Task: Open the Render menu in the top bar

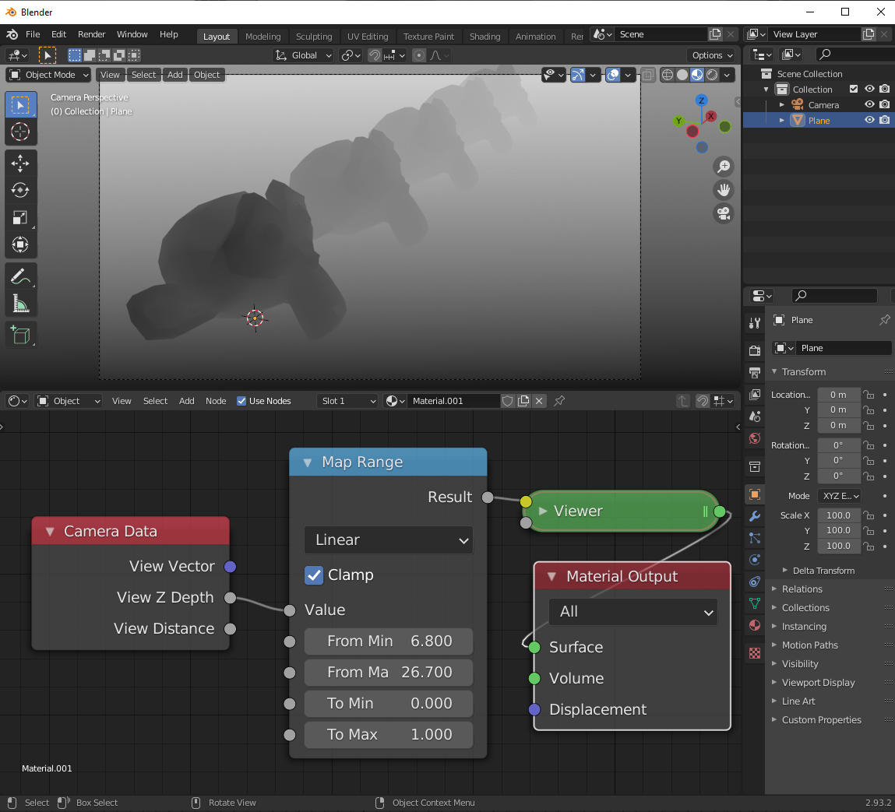Action: point(91,34)
